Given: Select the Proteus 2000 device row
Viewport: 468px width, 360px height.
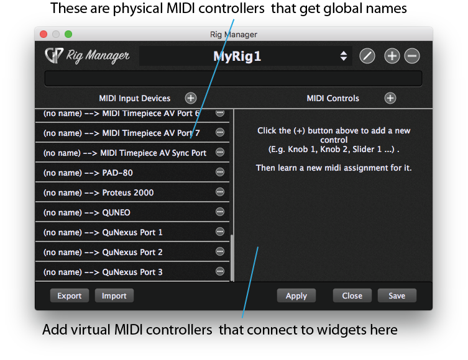Looking at the screenshot, I should [132, 192].
